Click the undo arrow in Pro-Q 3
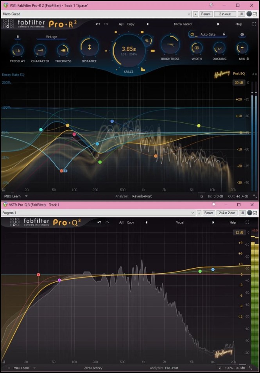The height and width of the screenshot is (373, 260). (x=99, y=222)
